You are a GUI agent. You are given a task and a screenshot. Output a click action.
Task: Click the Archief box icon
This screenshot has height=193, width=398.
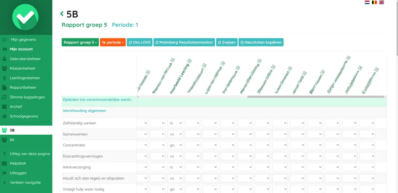coord(4,107)
